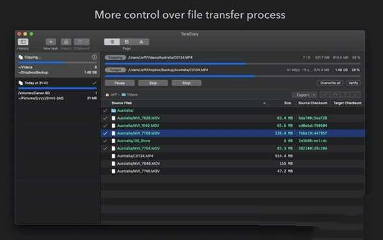Select the Australia/MVI_7648.MOV file name
383x240 pixels.
[x=139, y=164]
